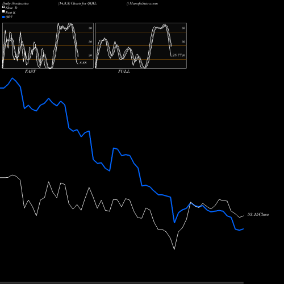Click the OBV line's highest peak

12,78
